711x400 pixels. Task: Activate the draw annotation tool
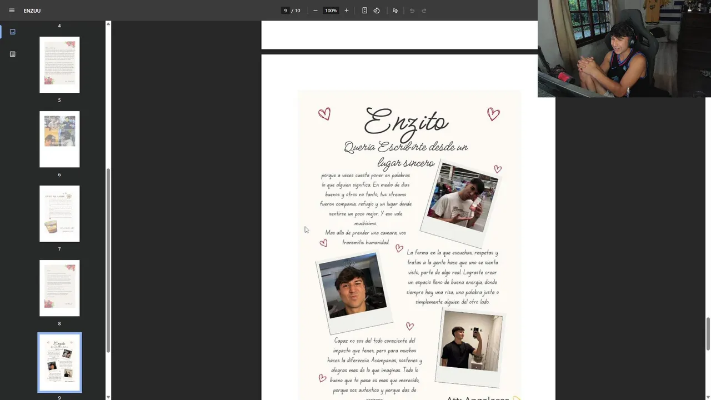pos(395,11)
